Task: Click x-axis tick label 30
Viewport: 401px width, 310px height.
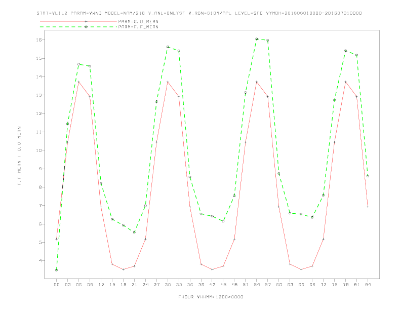Action: (168, 285)
